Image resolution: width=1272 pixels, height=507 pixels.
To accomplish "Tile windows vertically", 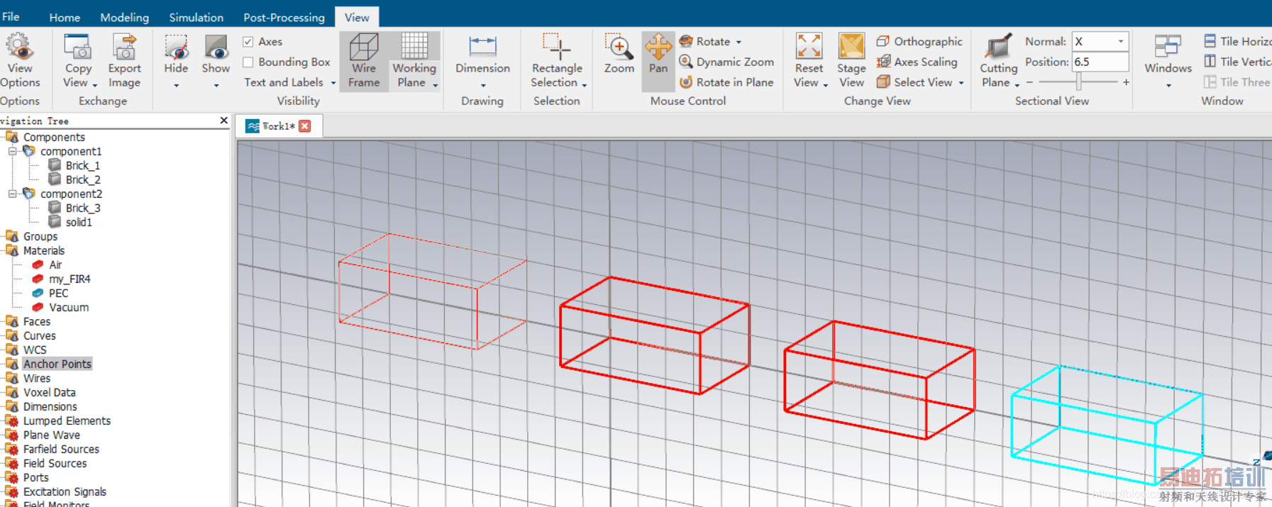I will [1237, 62].
